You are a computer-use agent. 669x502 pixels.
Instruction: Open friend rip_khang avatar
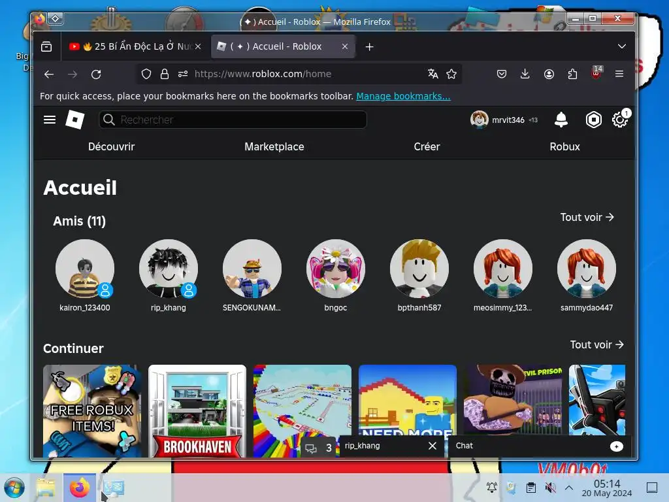point(169,269)
